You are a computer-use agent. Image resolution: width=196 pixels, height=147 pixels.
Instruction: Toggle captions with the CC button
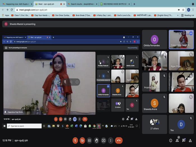89,141
